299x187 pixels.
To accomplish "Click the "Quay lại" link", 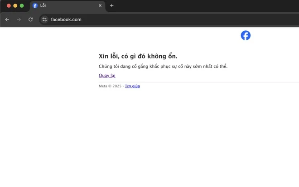I will tap(107, 76).
